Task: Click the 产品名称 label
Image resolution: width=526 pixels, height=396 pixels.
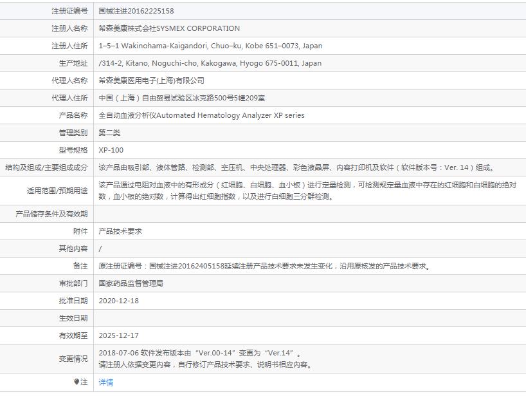Action: pos(73,115)
